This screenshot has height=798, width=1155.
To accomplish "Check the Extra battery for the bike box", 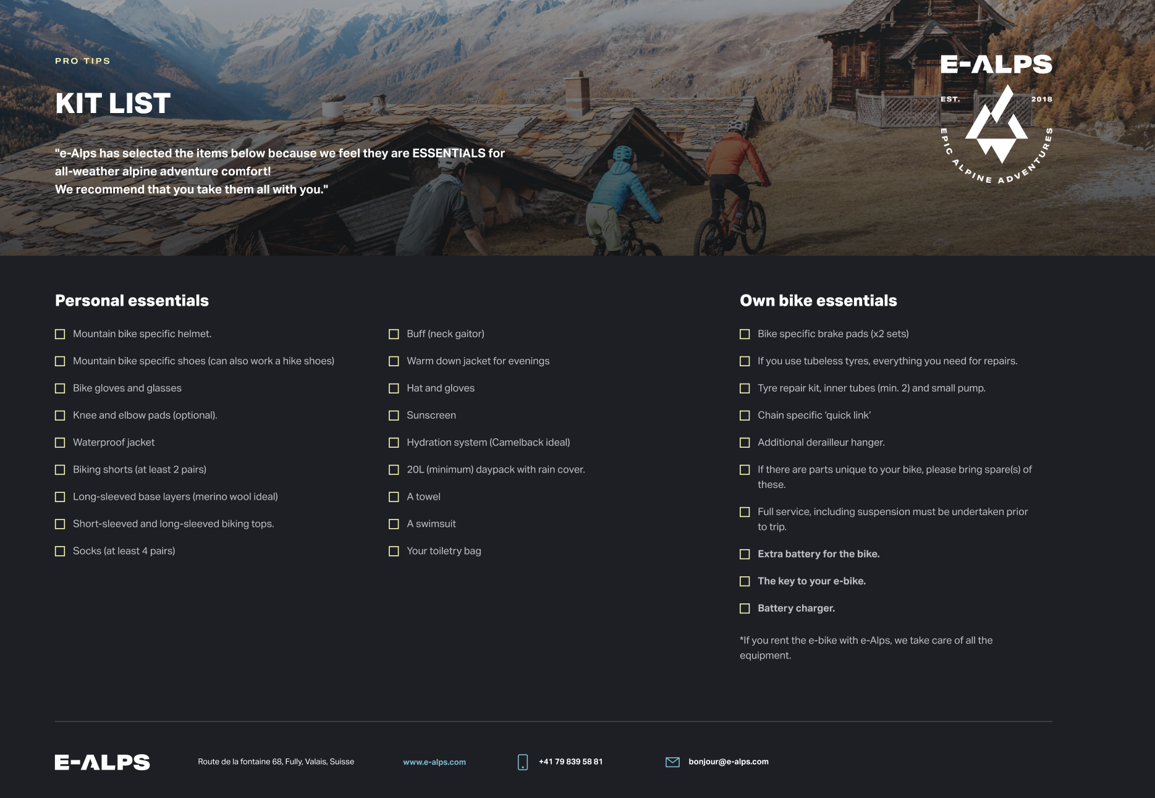I will (745, 554).
